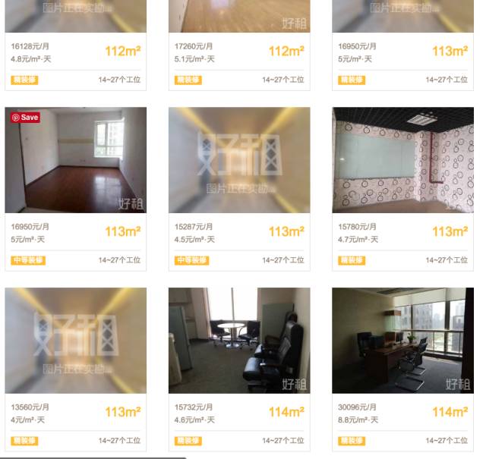Open the photo with black leather chairs

tap(239, 341)
